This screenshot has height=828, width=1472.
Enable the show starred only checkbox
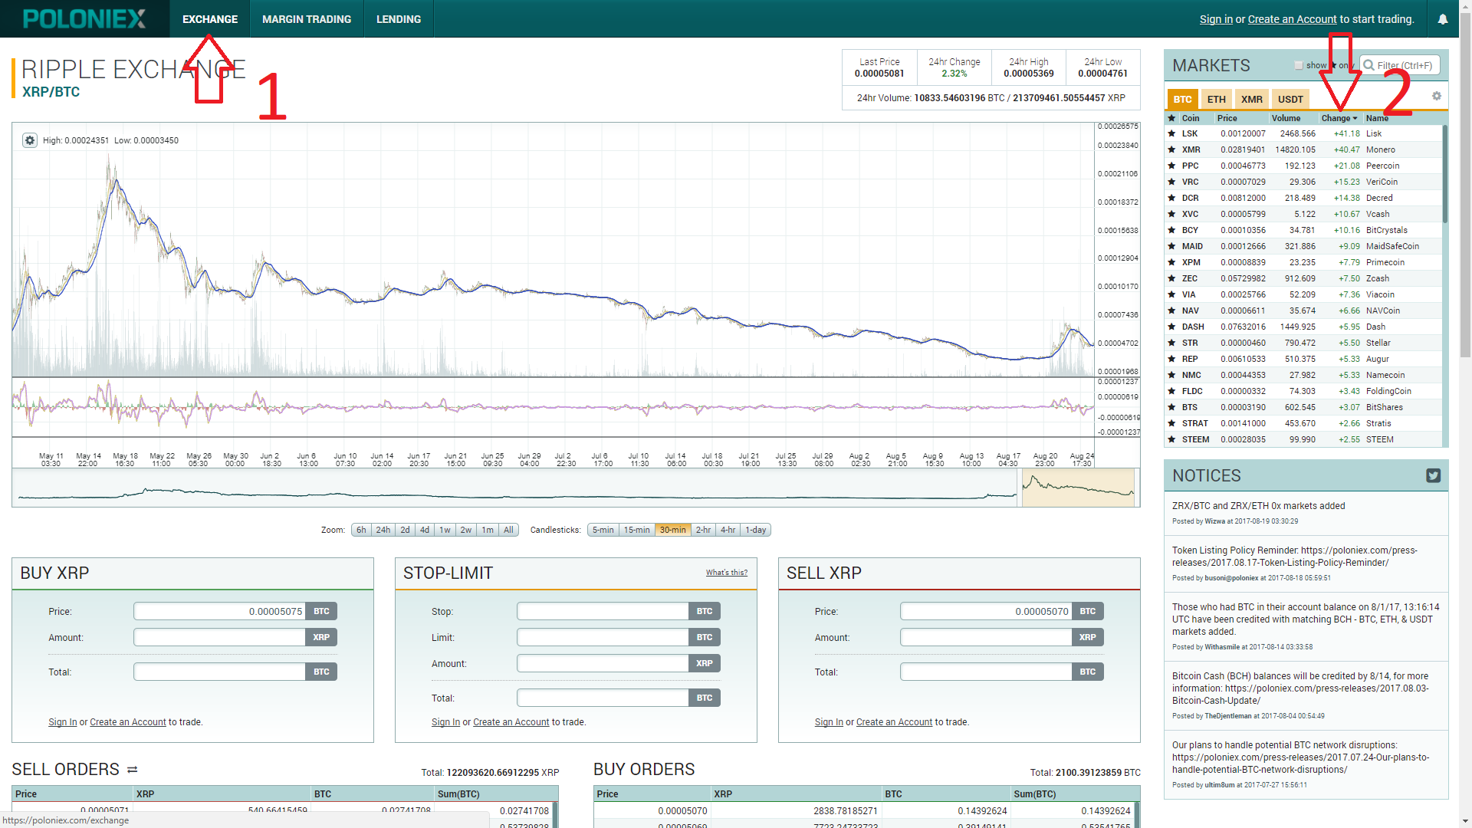click(x=1299, y=65)
